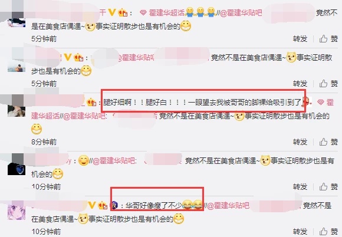
Task: Click the yellow V verified badge in first comment
Action: 112,12
